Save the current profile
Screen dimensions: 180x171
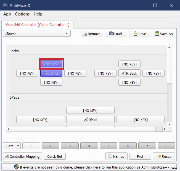click(140, 34)
